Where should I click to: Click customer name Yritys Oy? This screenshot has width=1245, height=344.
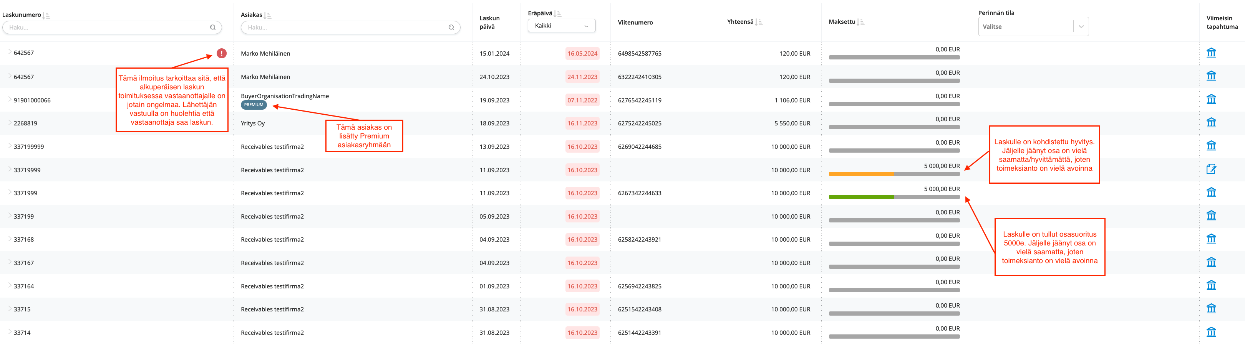click(253, 123)
